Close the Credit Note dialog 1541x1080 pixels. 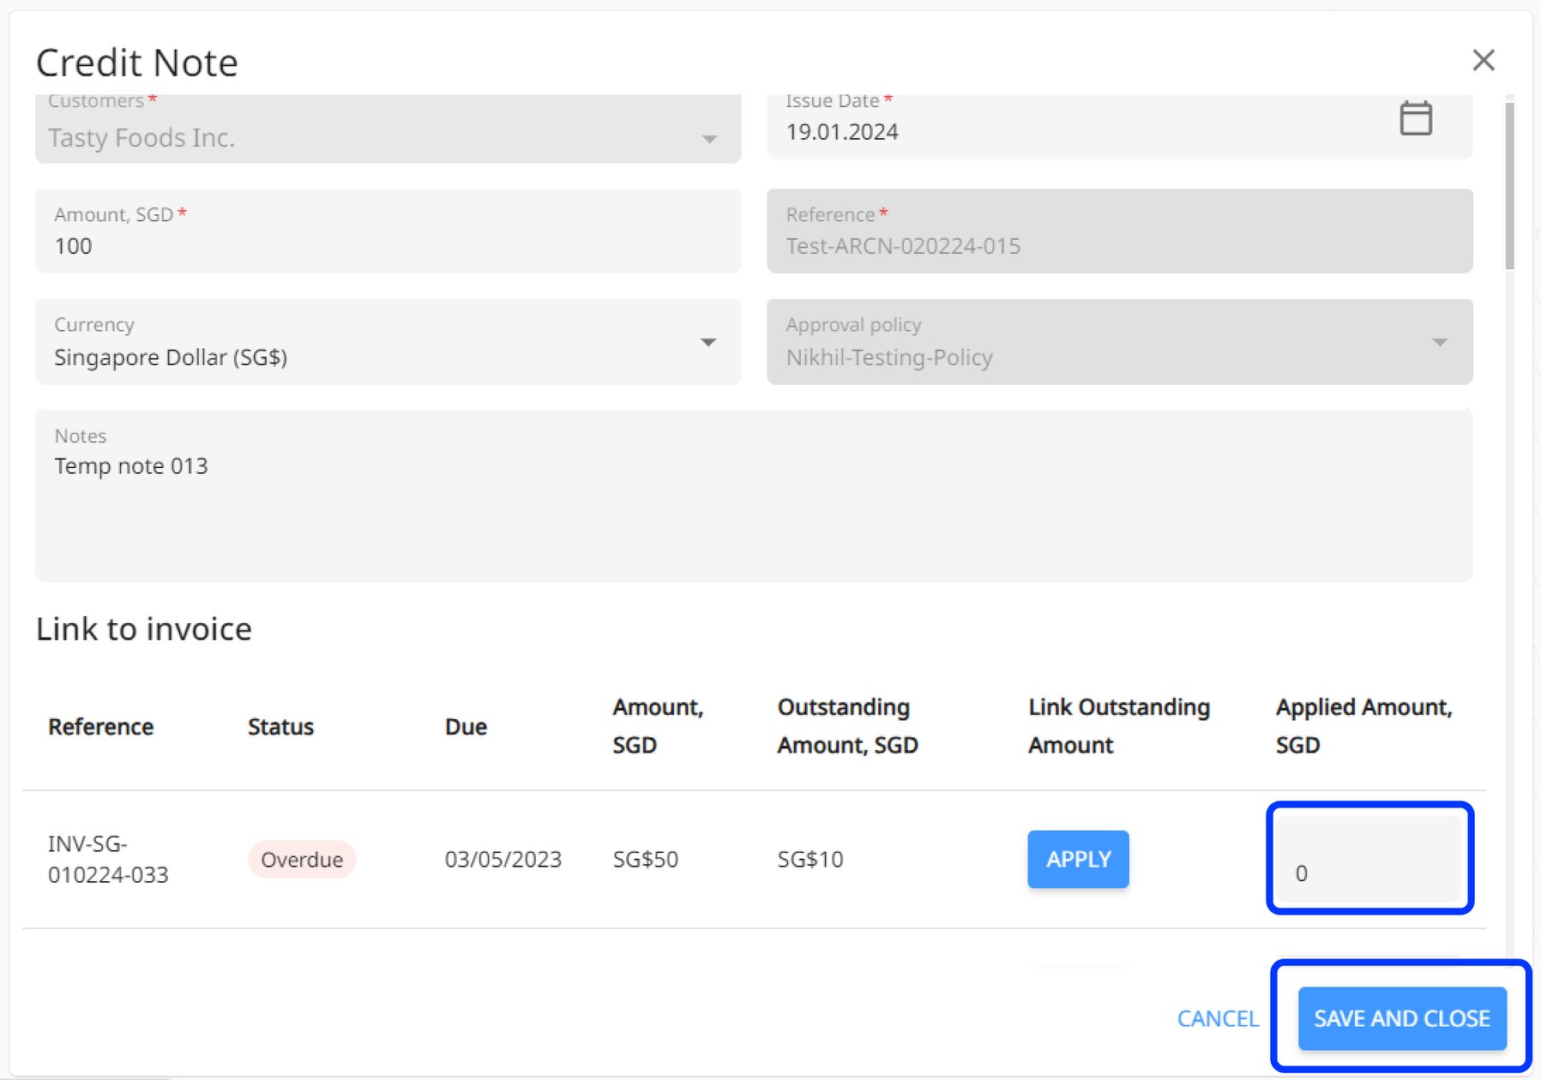point(1484,60)
